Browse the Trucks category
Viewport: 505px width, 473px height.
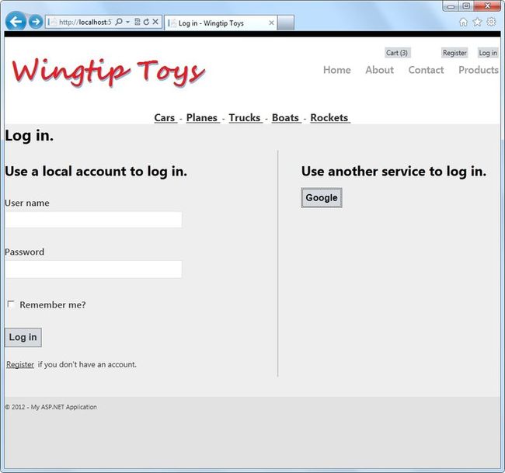point(245,118)
